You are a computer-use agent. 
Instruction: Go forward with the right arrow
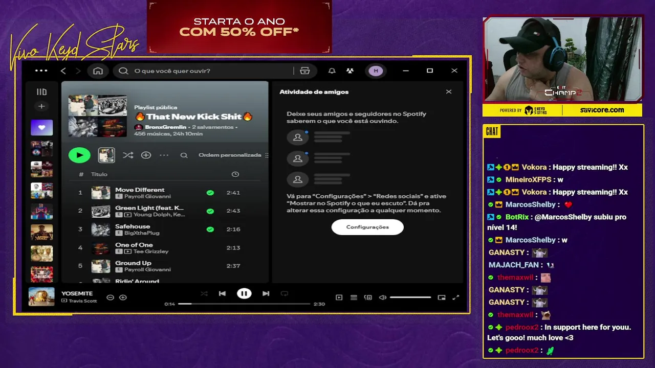tap(78, 71)
